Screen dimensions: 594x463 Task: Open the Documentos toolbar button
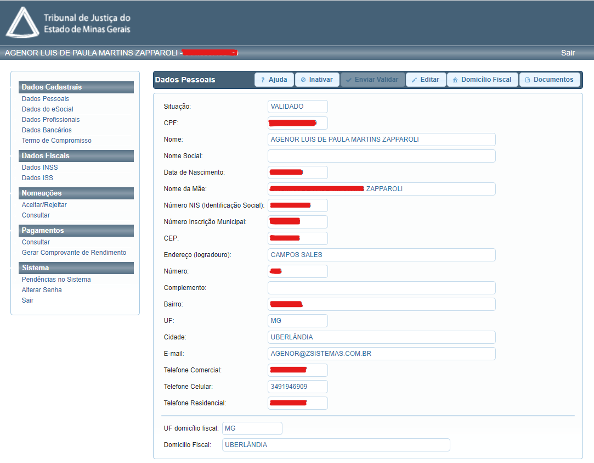(x=549, y=80)
